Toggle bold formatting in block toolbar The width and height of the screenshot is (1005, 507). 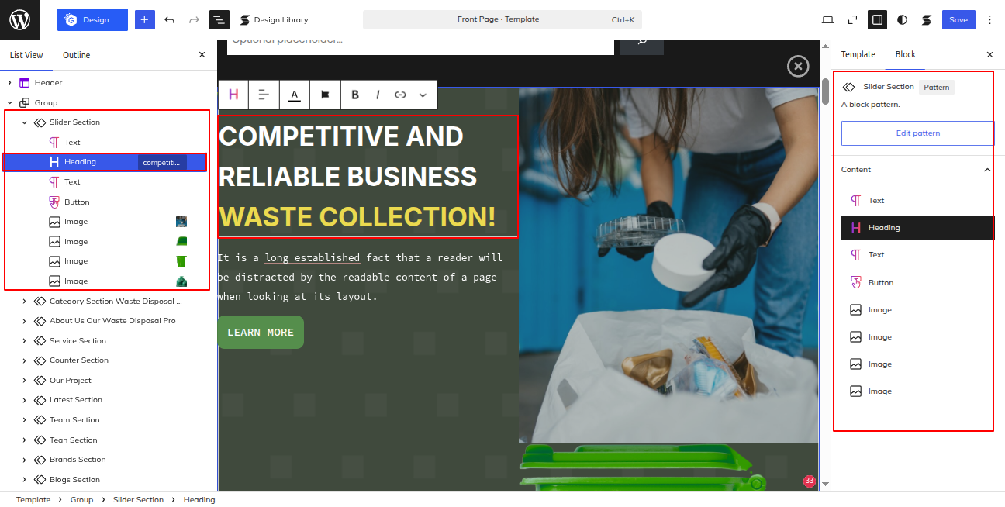[x=355, y=95]
